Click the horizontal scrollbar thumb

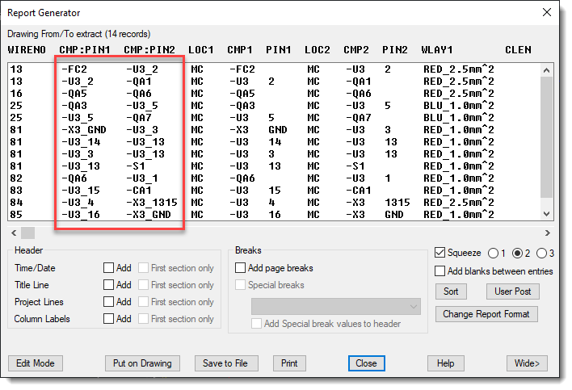click(x=27, y=233)
